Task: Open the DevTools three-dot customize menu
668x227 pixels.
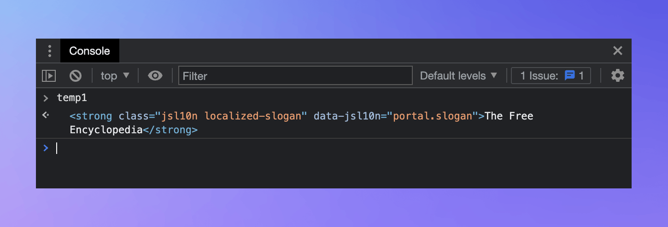Action: coord(50,51)
